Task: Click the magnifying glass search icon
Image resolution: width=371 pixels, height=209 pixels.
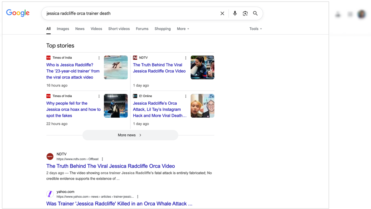Action: [255, 13]
